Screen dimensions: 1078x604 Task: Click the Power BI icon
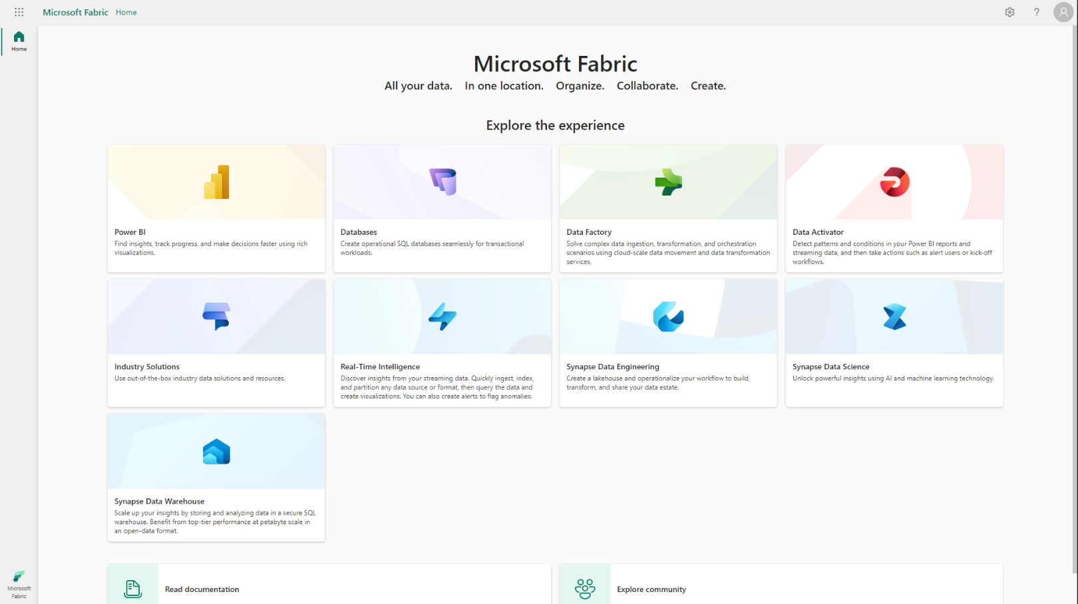(x=216, y=182)
